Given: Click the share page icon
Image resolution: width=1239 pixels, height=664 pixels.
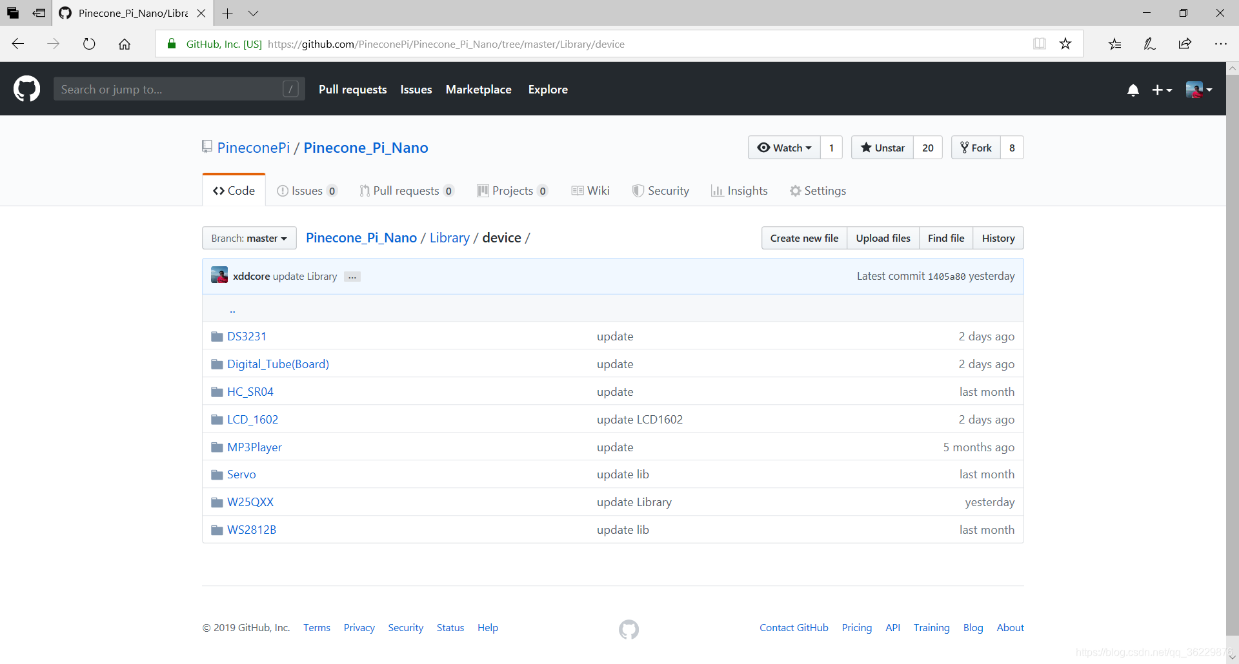Looking at the screenshot, I should tap(1185, 44).
